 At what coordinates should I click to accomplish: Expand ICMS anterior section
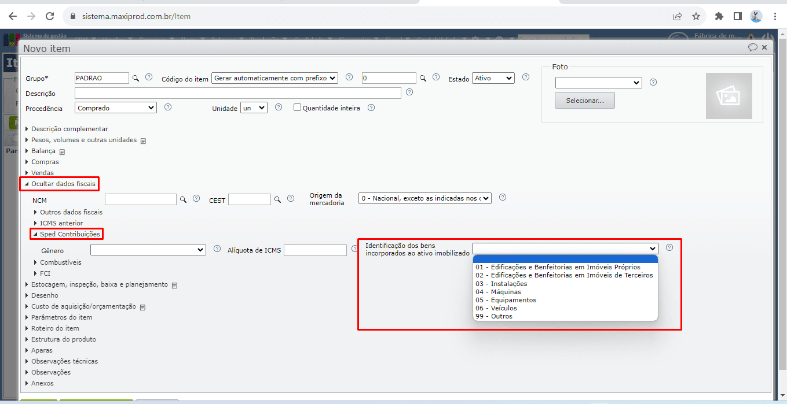tap(58, 223)
